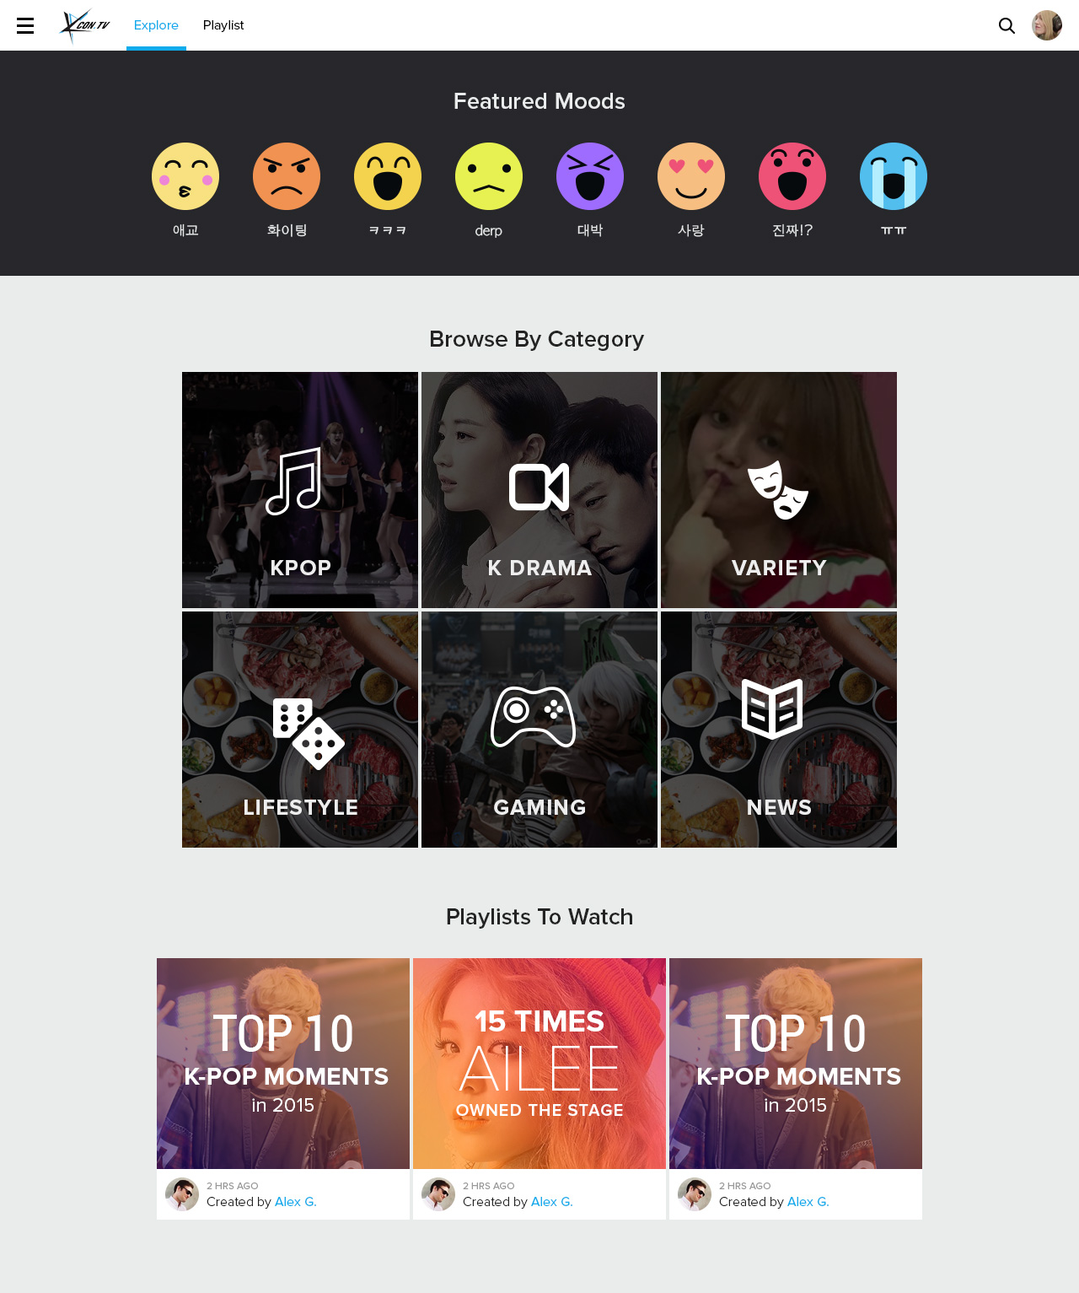
Task: Open the 15 Times Ailee playlist
Action: [x=539, y=1064]
